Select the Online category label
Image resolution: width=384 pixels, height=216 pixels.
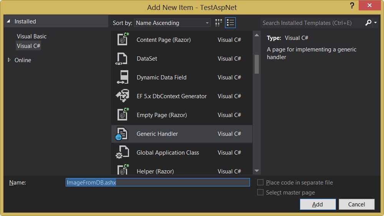23,60
